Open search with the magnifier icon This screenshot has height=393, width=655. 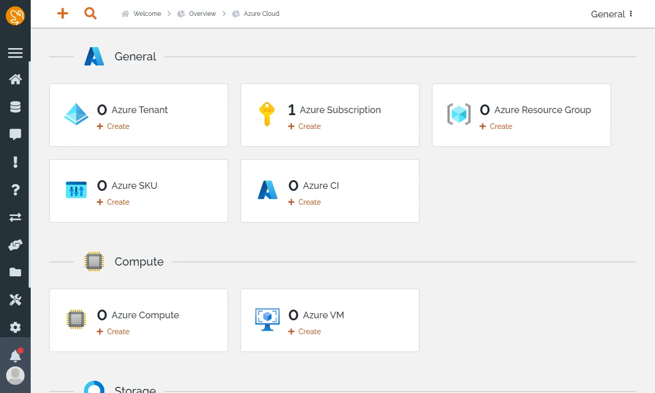(91, 14)
